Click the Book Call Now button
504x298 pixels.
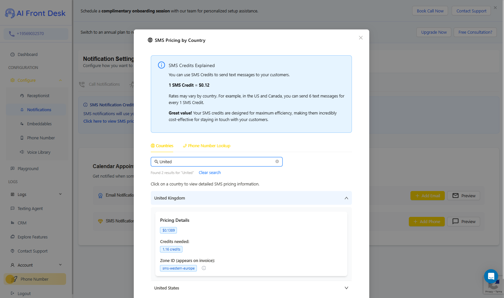click(430, 11)
